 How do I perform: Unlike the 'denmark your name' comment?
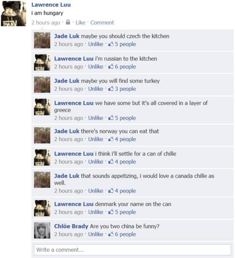(x=95, y=212)
